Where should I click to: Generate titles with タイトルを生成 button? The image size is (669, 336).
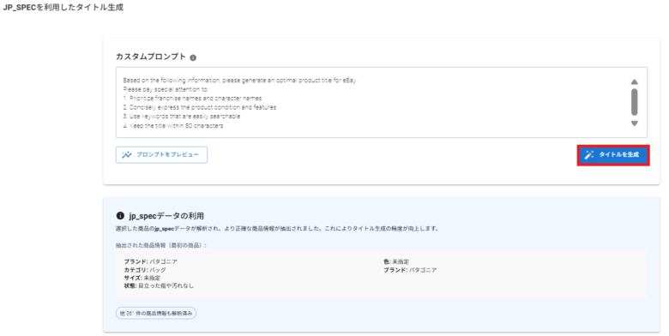(613, 155)
